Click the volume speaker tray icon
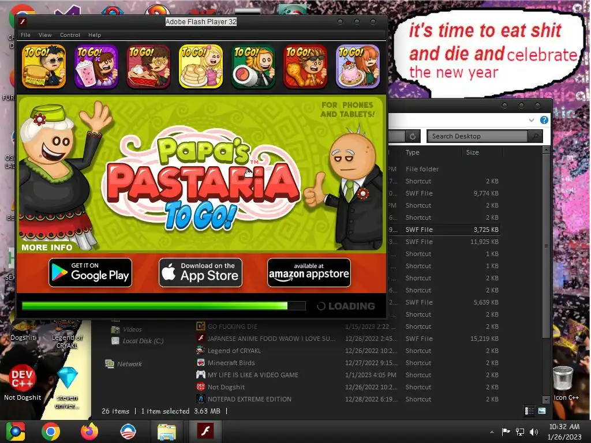The image size is (591, 443). tap(534, 431)
